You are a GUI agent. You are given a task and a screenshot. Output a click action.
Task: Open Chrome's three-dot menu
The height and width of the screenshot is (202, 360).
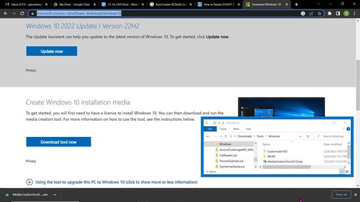(355, 13)
